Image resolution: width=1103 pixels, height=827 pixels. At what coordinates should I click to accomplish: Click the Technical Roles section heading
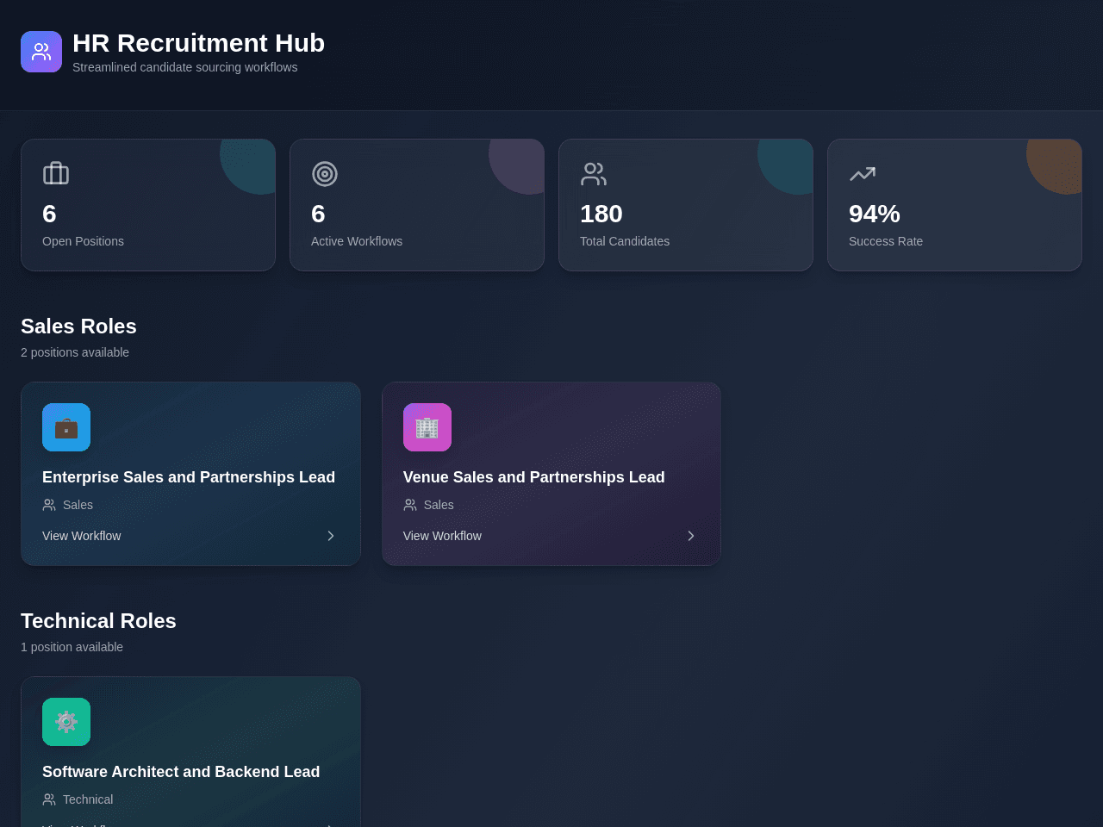[98, 621]
